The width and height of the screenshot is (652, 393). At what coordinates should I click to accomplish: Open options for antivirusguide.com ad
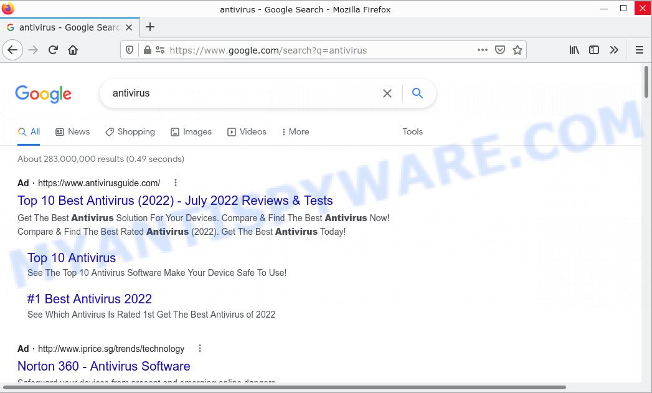pos(176,182)
